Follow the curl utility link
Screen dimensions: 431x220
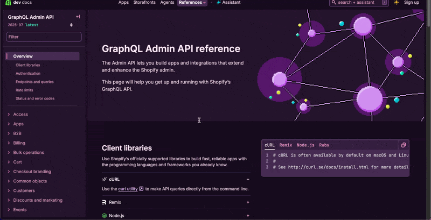click(128, 189)
